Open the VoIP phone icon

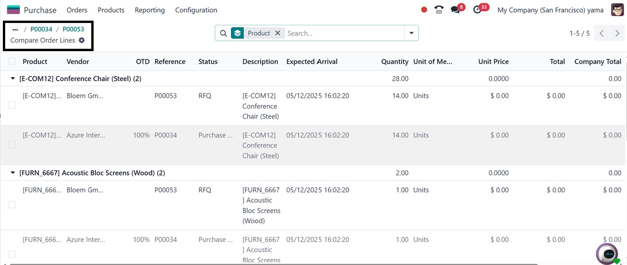point(439,10)
